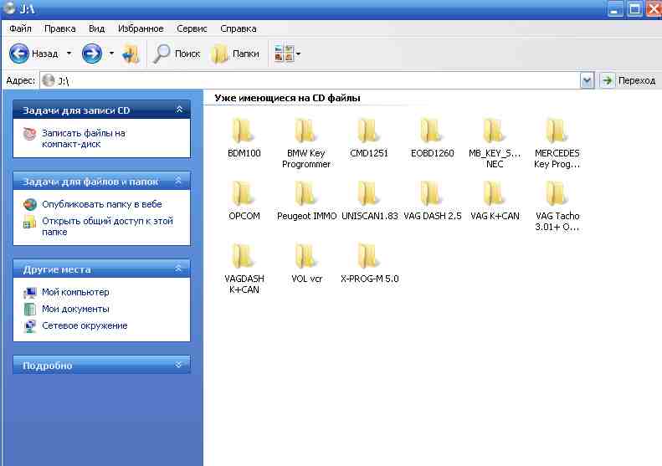The height and width of the screenshot is (466, 662).
Task: Select the MERCEDES Key Prog... folder icon
Action: [557, 131]
